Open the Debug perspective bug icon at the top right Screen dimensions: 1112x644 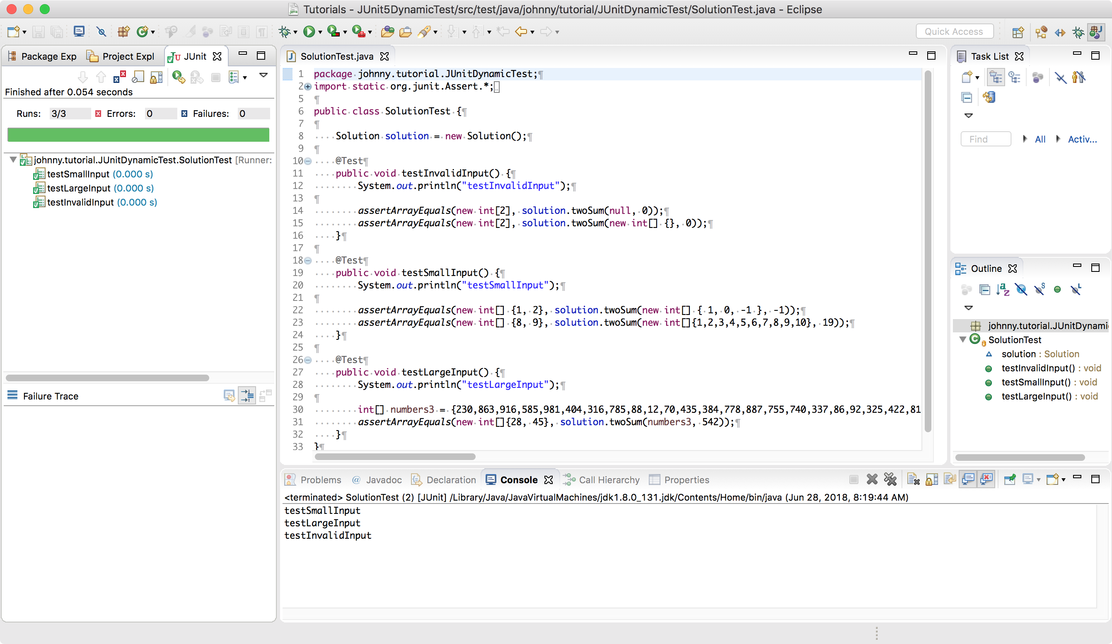(1078, 32)
